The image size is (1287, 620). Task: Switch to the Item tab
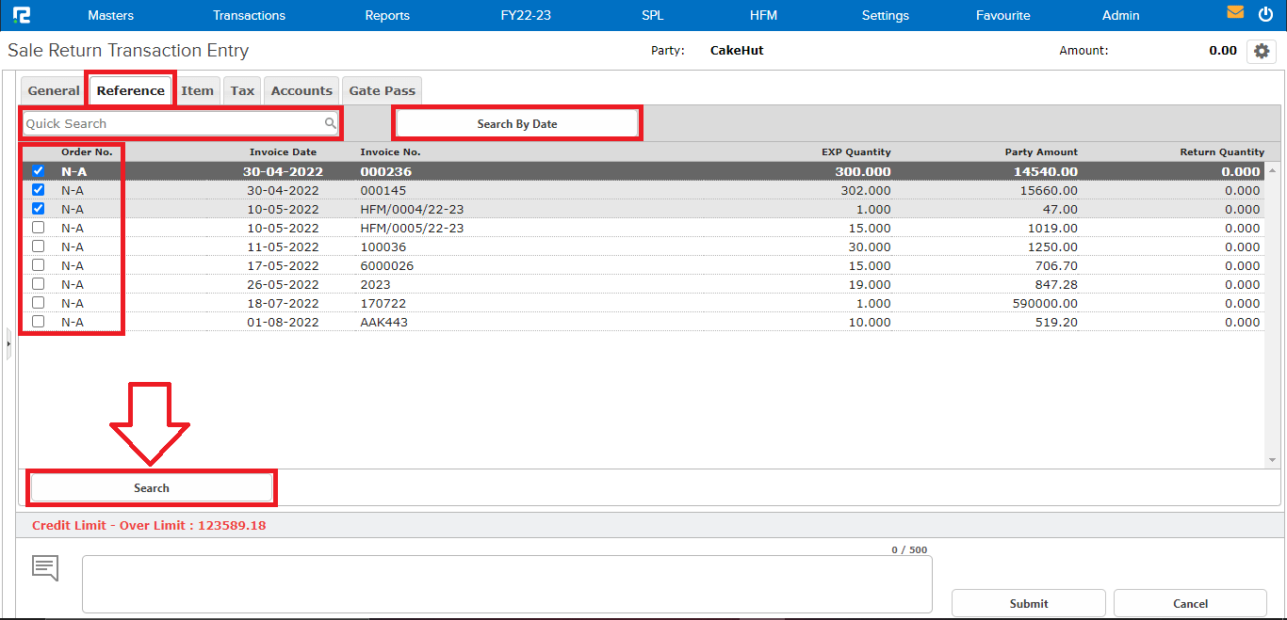click(x=197, y=90)
